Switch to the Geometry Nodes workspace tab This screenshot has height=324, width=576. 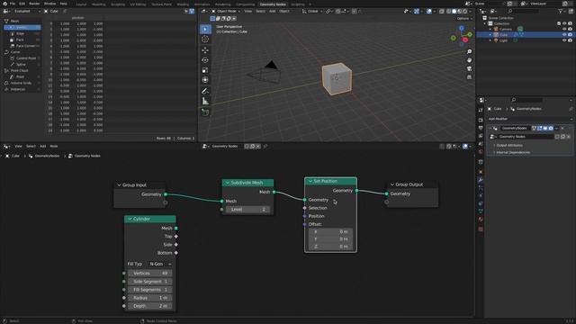[273, 4]
